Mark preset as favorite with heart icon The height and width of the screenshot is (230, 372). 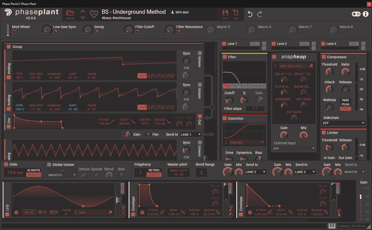[x=94, y=14]
